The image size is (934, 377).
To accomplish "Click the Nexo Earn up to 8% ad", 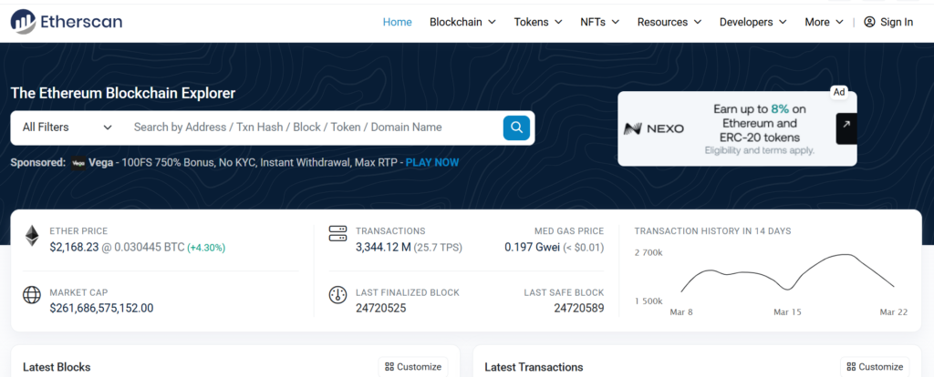I will 737,128.
